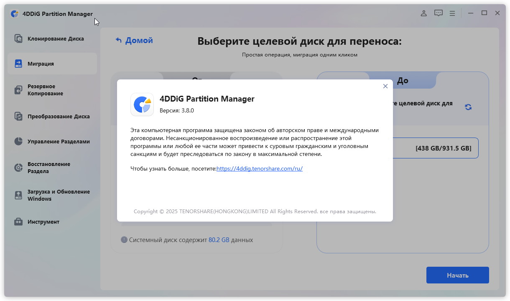Viewport: 510px width, 301px height.
Task: Open the feedback message icon
Action: pyautogui.click(x=438, y=13)
